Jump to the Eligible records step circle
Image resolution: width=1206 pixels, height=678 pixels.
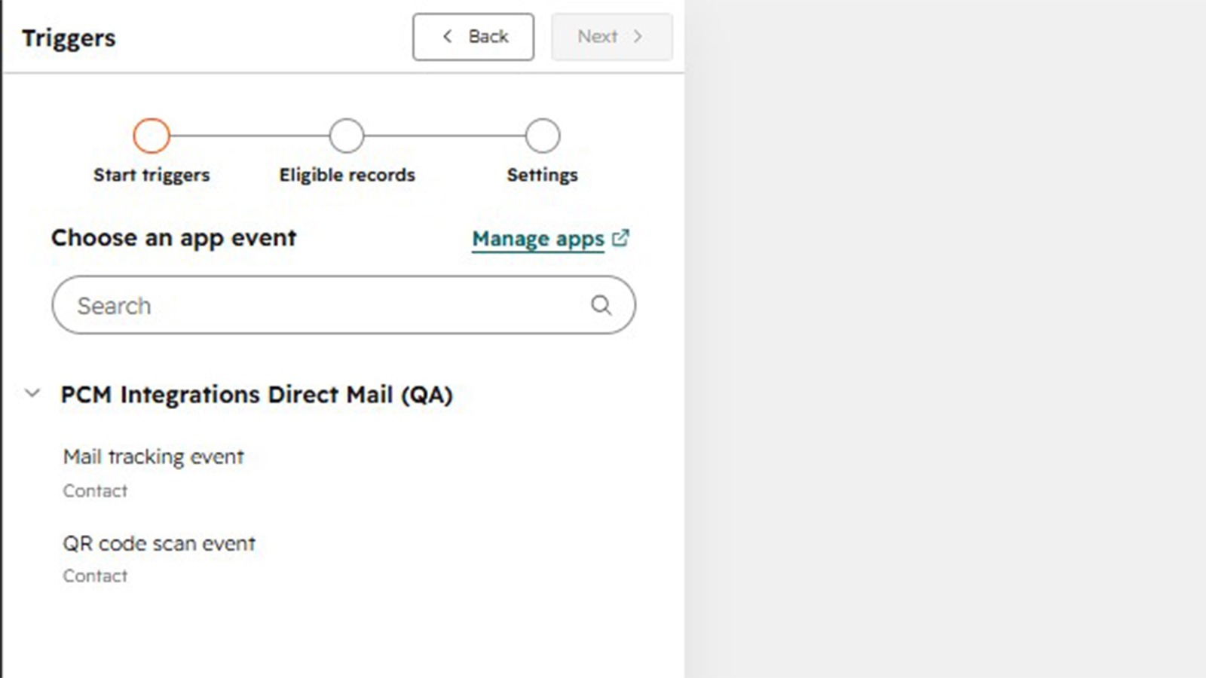tap(347, 136)
